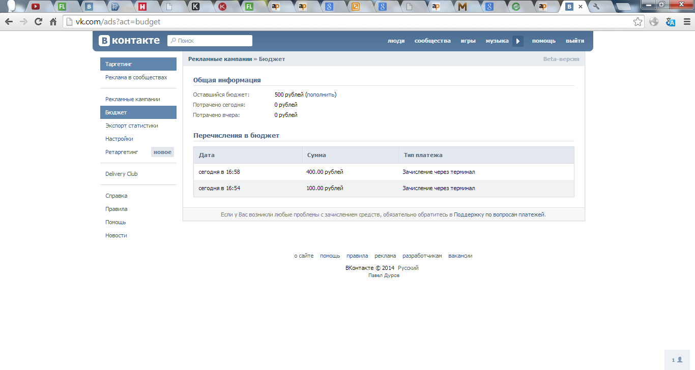Viewport: 695px width, 370px height.
Task: Change language via Русский link
Action: pos(408,268)
